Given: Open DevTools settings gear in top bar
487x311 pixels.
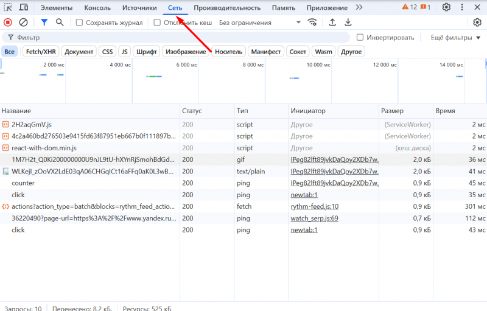Looking at the screenshot, I should (x=446, y=7).
